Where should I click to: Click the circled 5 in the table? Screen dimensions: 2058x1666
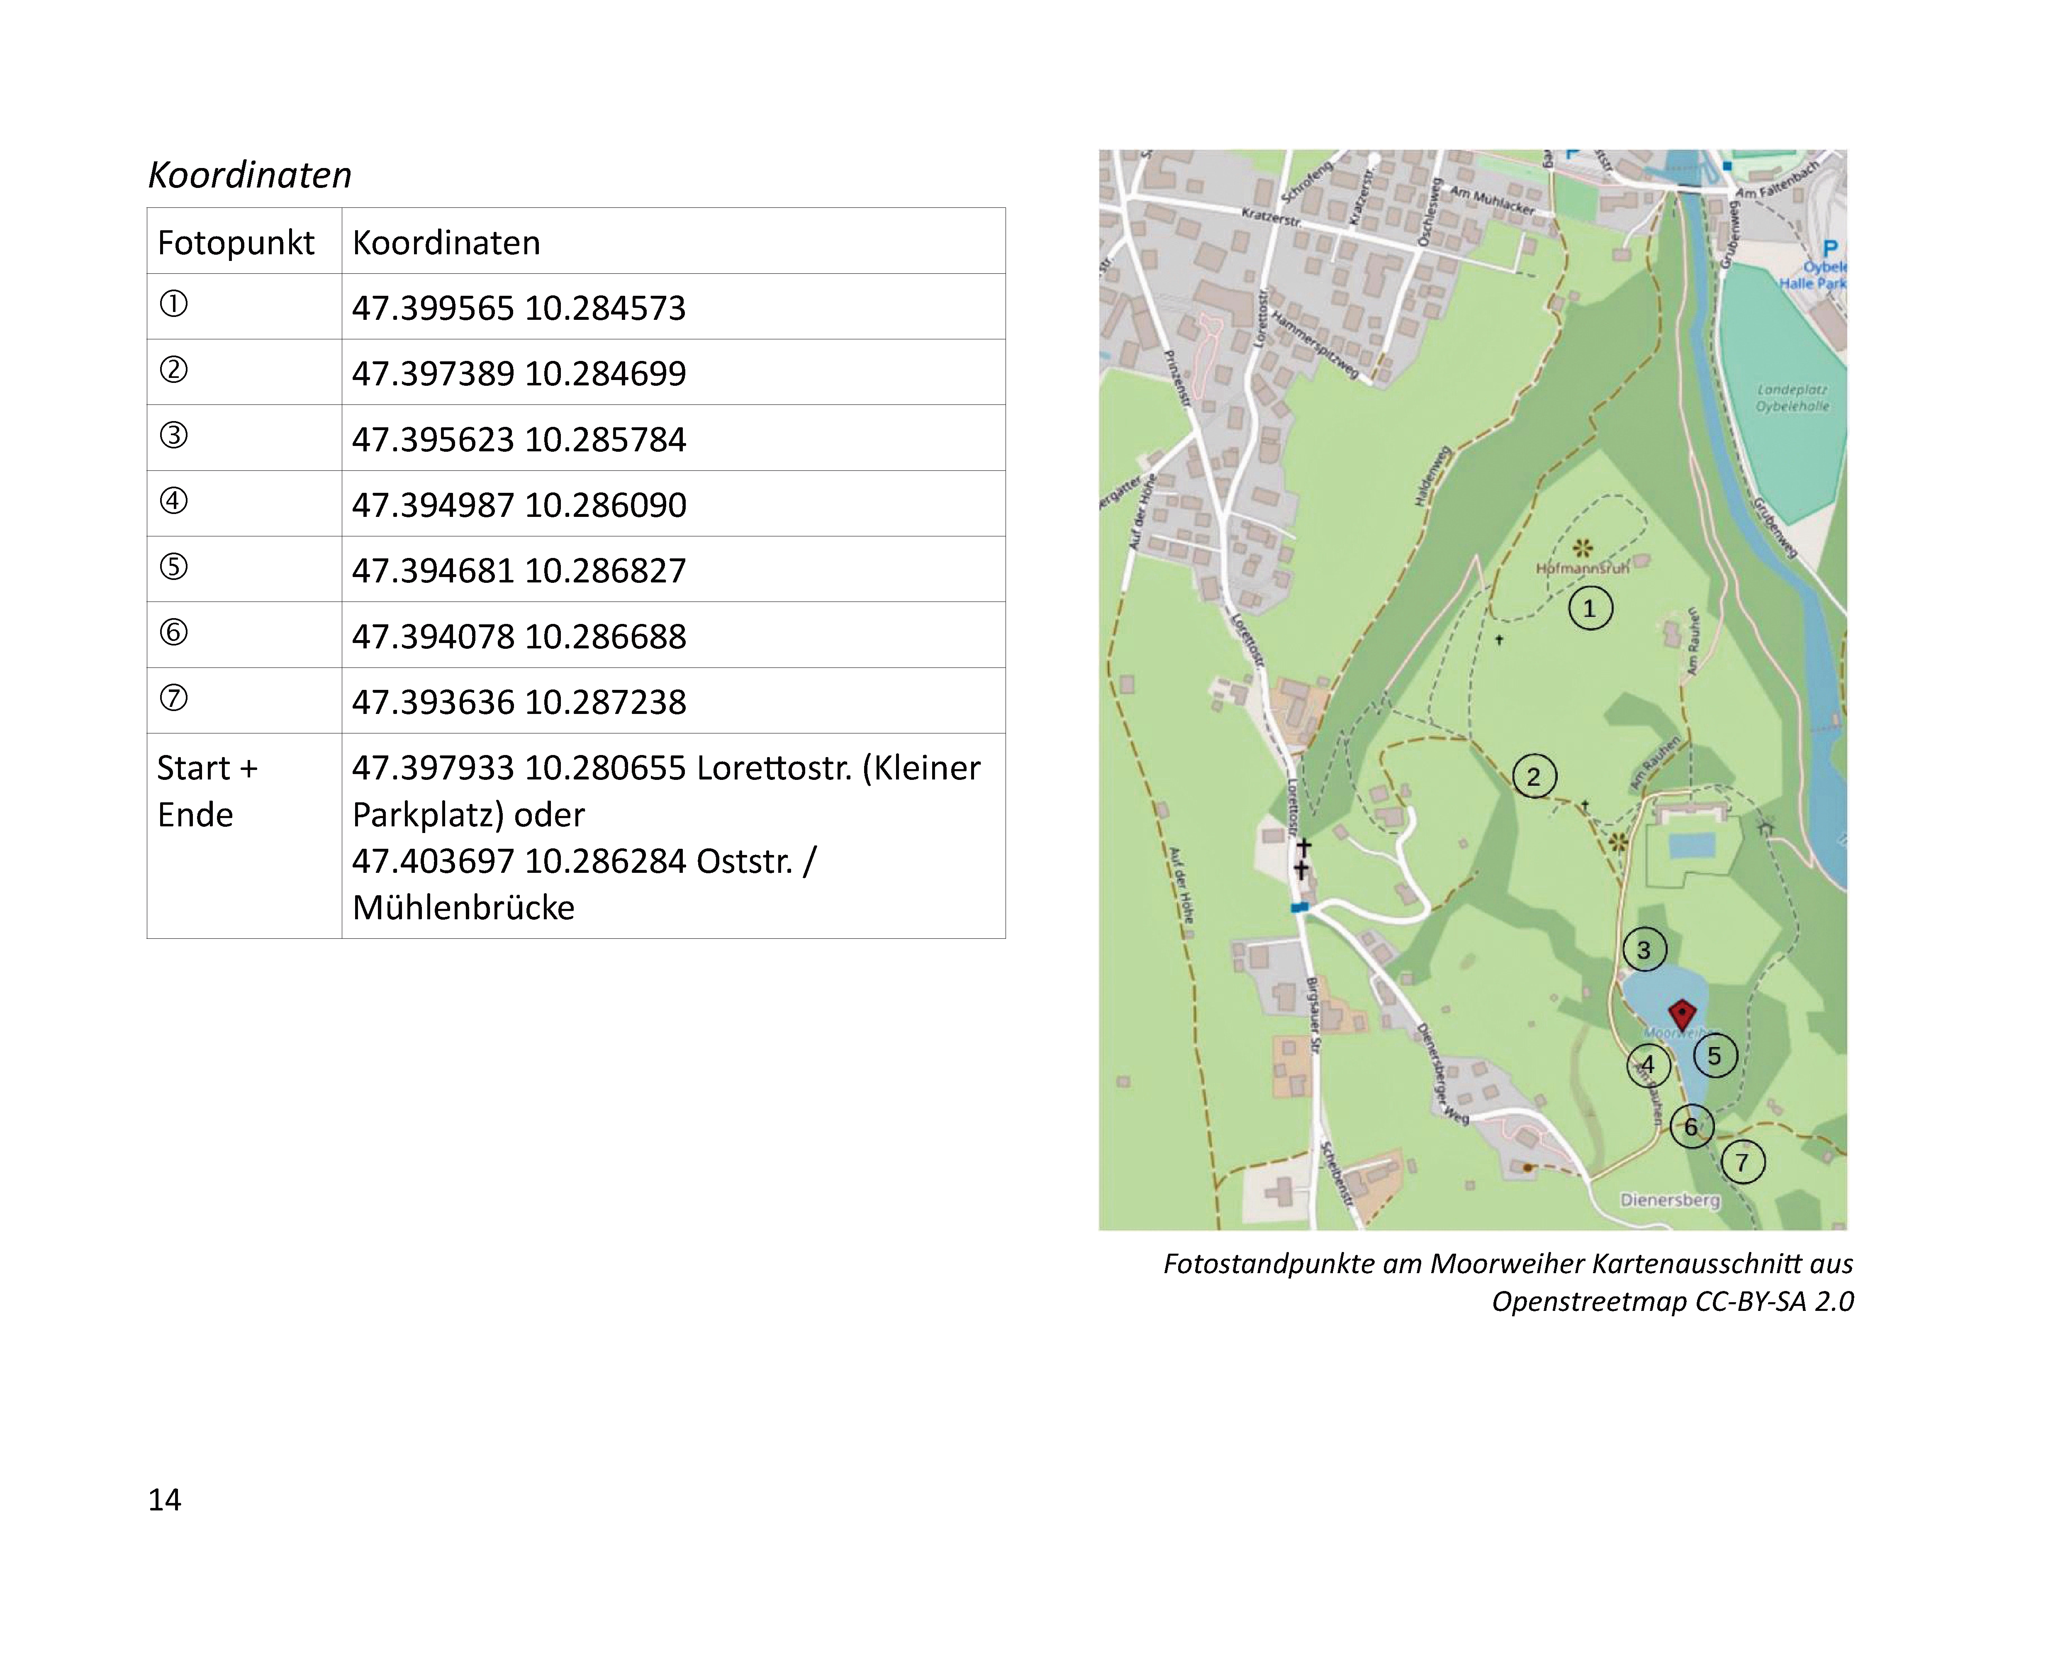pyautogui.click(x=174, y=566)
